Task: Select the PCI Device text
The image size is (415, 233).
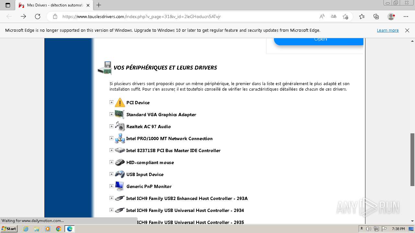Action: point(138,103)
